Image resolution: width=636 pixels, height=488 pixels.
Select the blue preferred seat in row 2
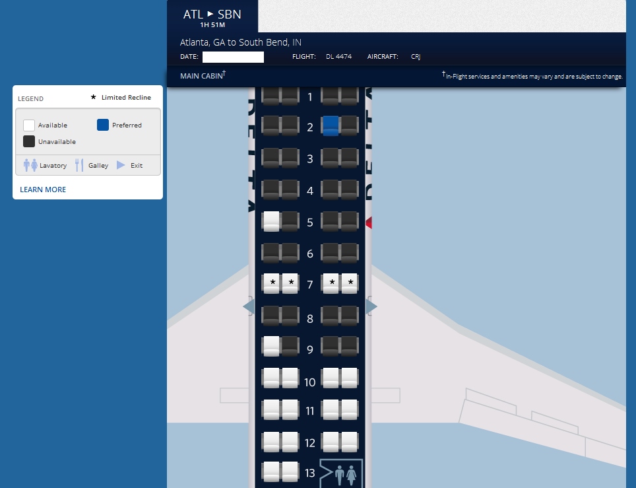(x=331, y=125)
